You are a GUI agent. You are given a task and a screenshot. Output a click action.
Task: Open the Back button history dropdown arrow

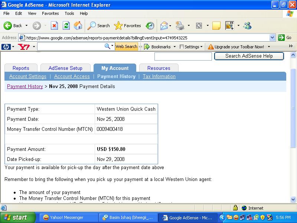point(26,25)
